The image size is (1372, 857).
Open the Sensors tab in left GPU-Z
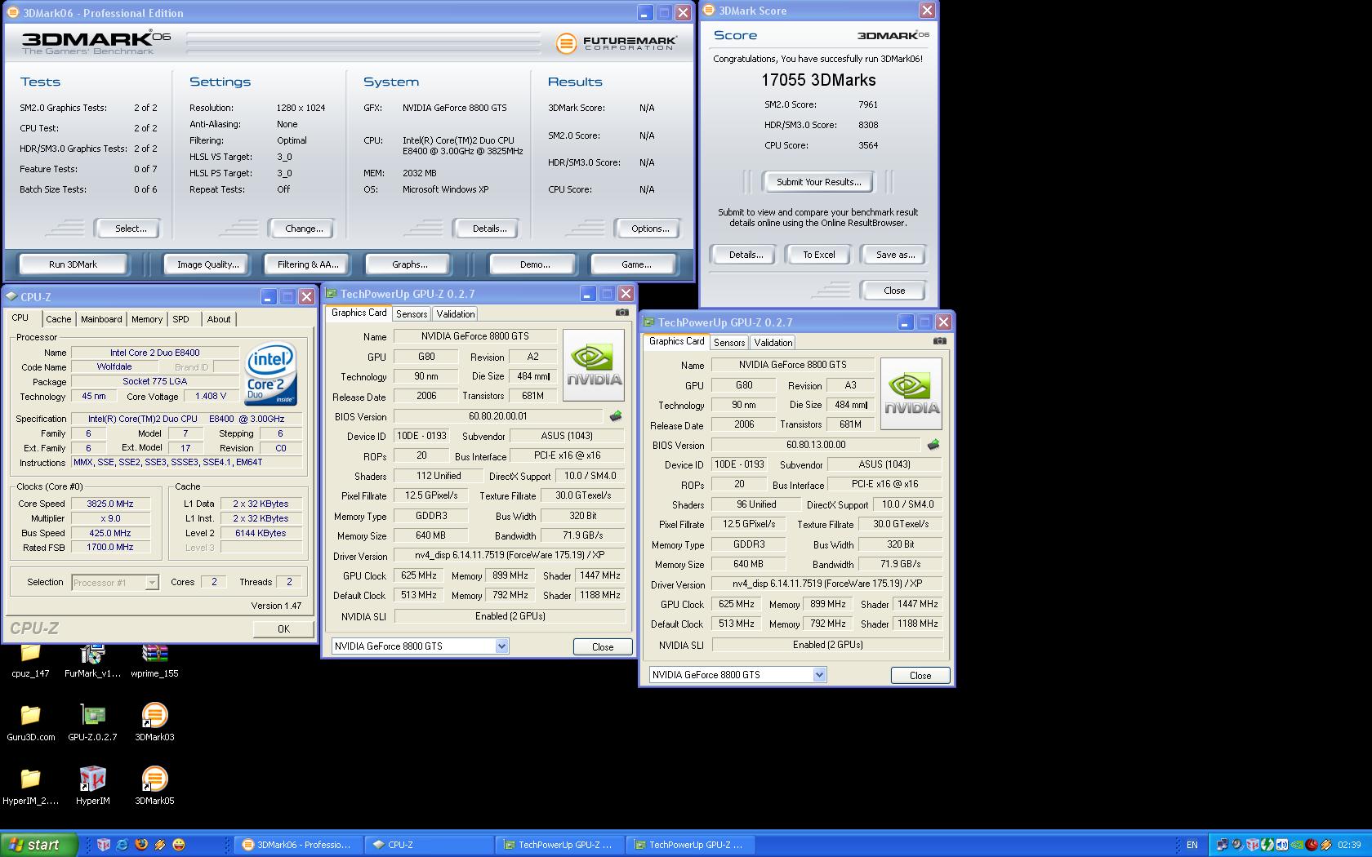[x=412, y=313]
